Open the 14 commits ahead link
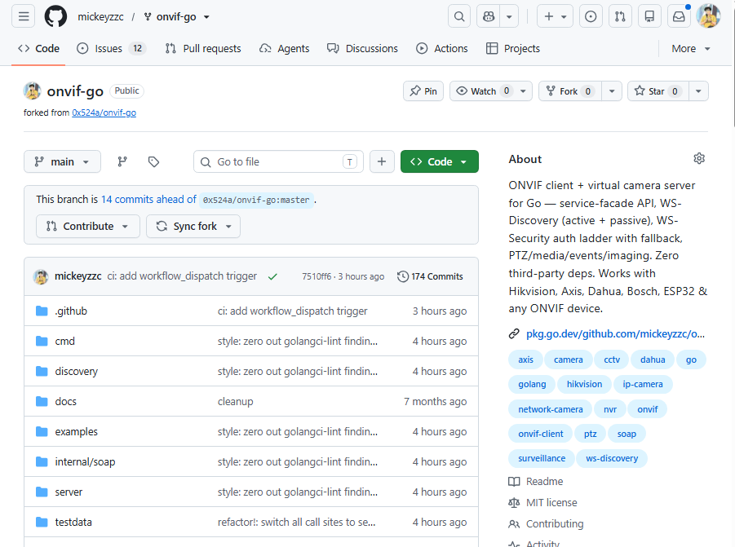The image size is (735, 547). pos(148,200)
